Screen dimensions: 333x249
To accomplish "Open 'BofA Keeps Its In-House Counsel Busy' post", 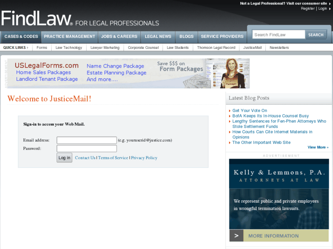I will tap(271, 116).
